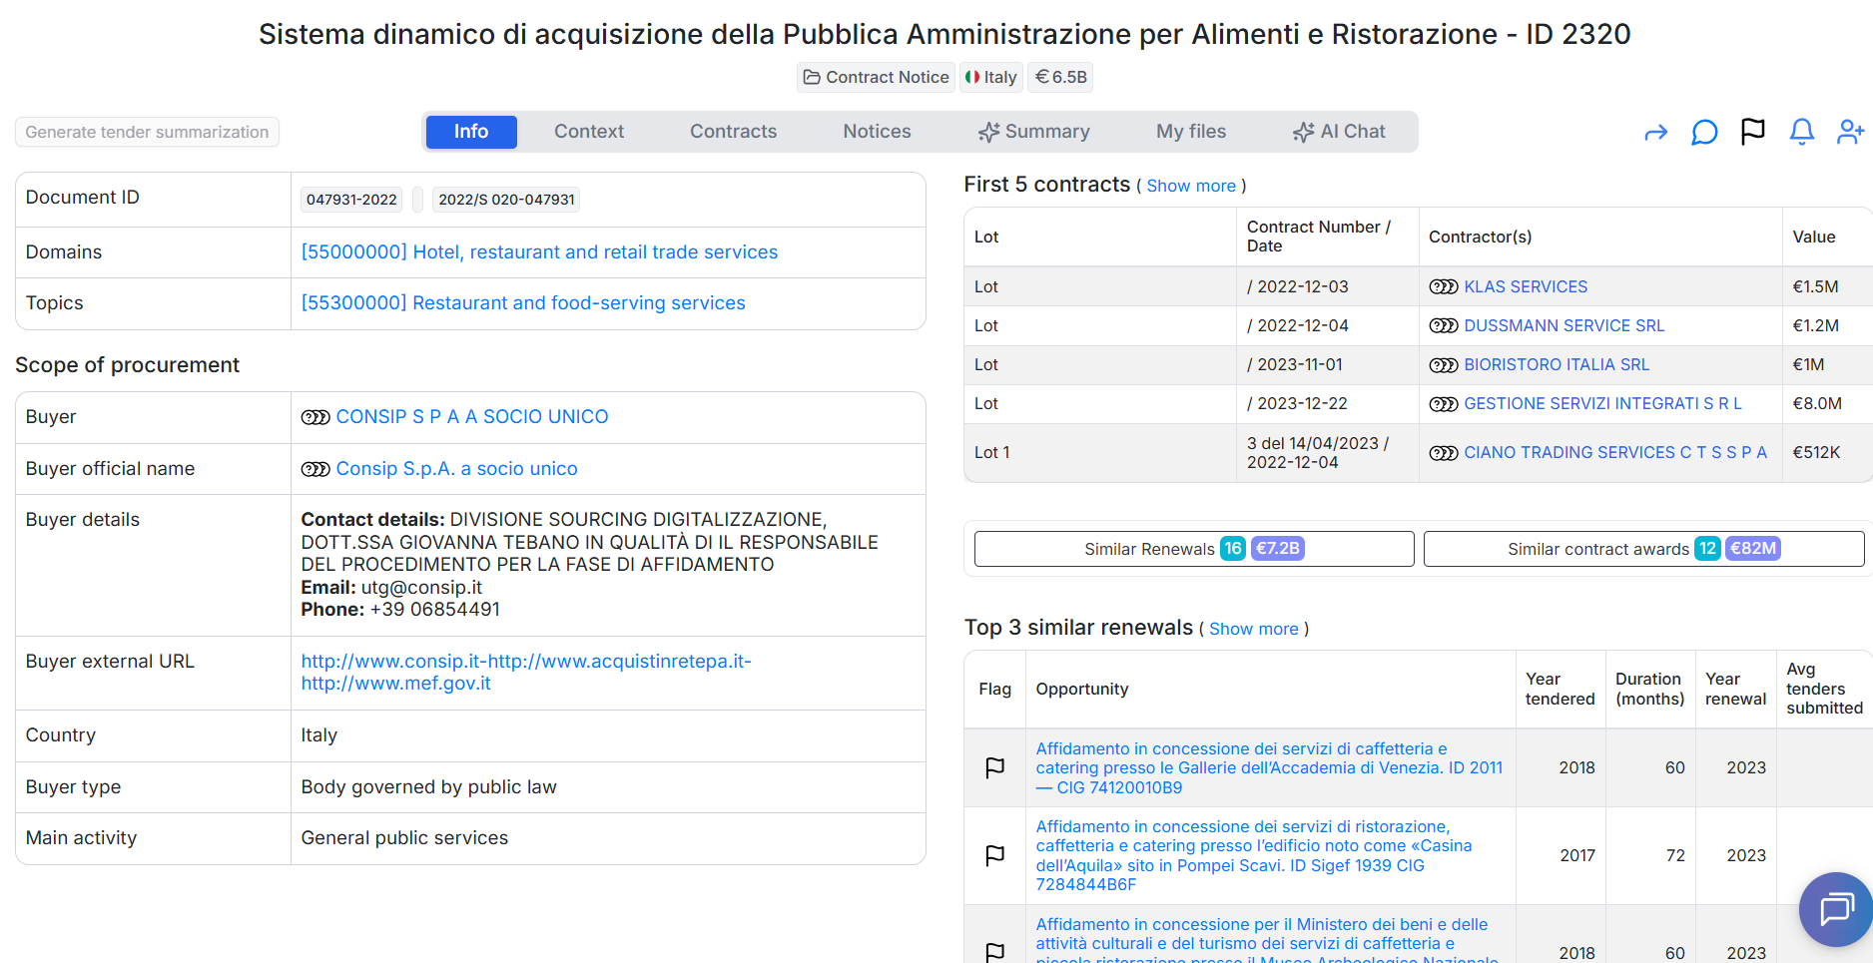Viewport: 1873px width, 963px height.
Task: Click the Avg tenders submitted column header
Action: coord(1824,690)
